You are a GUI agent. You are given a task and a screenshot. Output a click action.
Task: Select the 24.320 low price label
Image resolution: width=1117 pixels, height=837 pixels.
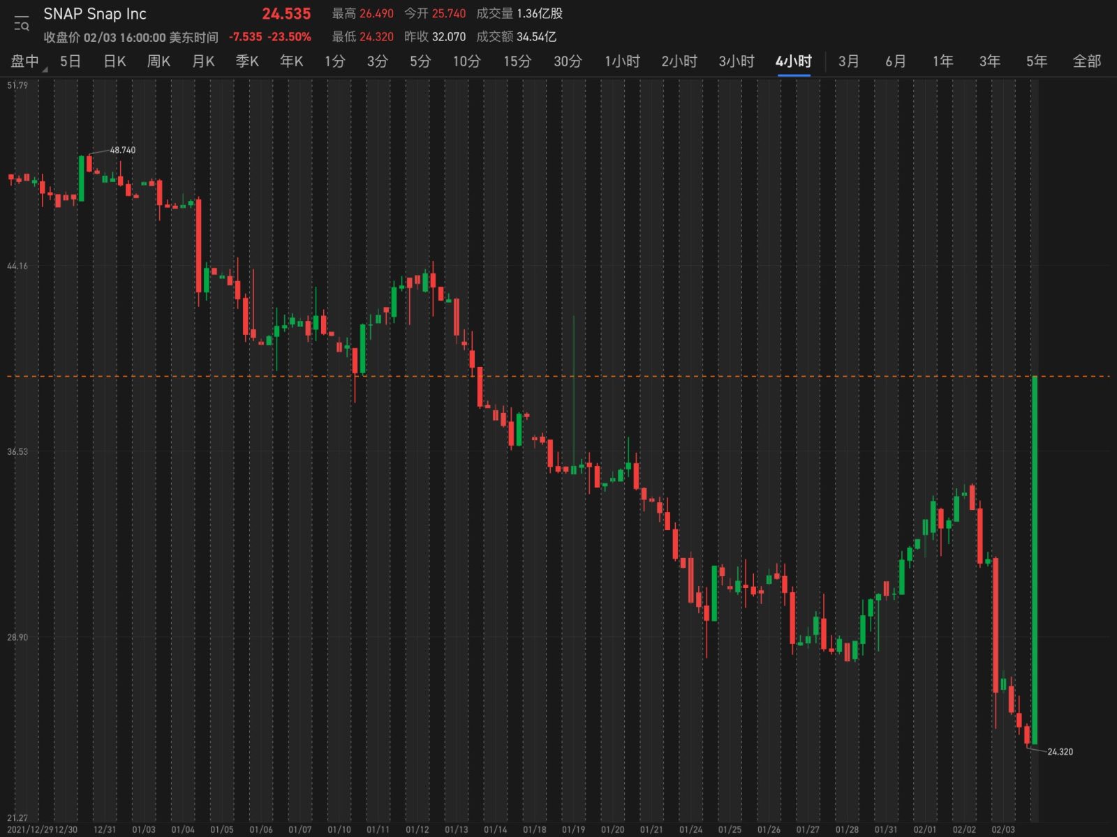(x=1060, y=752)
